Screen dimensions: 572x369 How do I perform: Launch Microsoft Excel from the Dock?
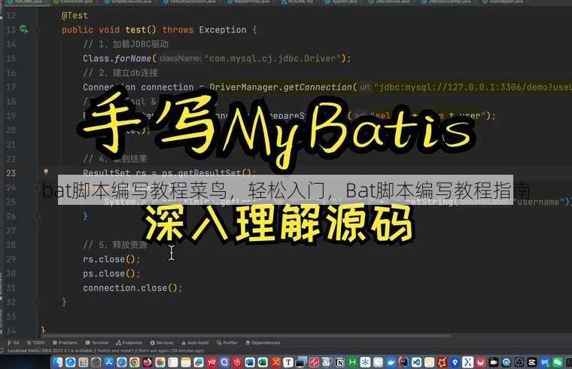coord(263,362)
